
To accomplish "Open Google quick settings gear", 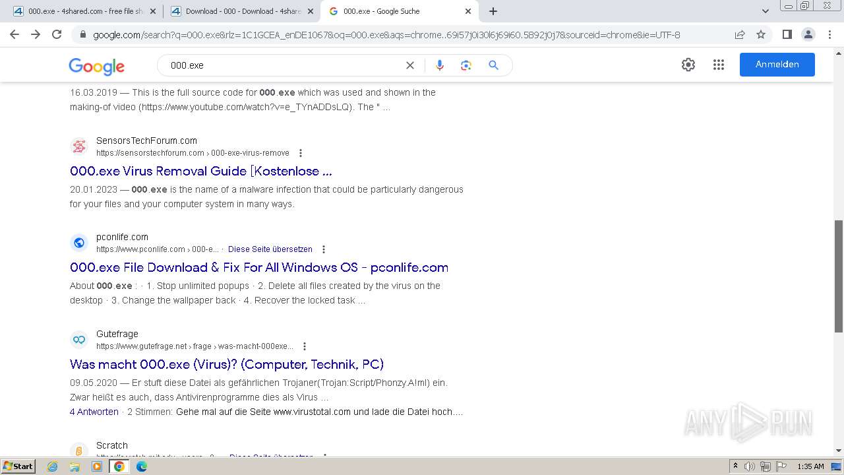I will [x=688, y=65].
